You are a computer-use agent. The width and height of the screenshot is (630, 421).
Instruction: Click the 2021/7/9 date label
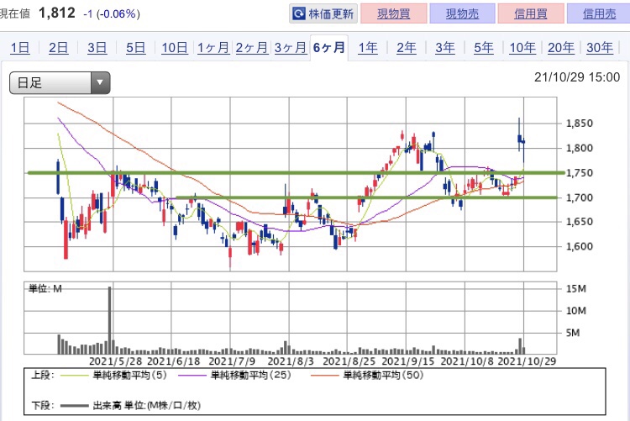232,361
